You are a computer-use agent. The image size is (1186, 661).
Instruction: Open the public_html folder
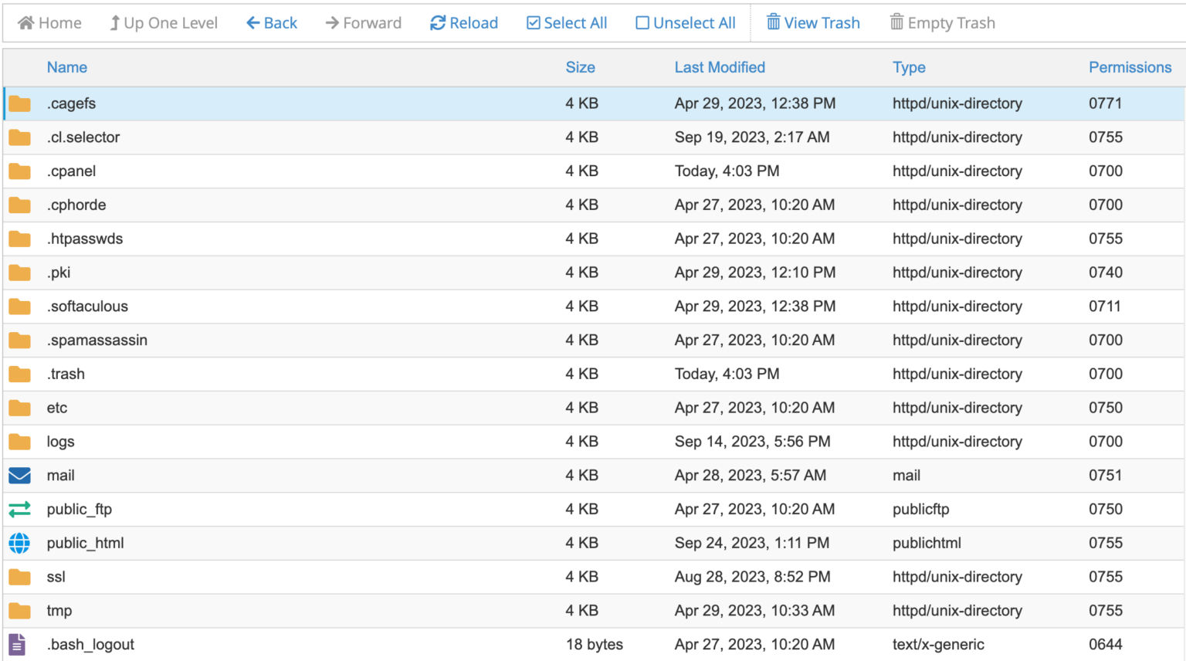click(85, 543)
